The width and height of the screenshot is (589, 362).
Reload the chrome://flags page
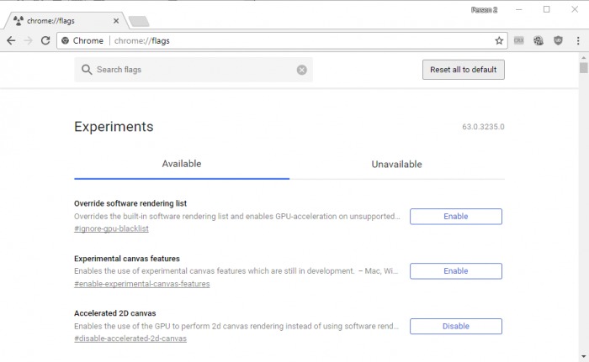pyautogui.click(x=45, y=40)
